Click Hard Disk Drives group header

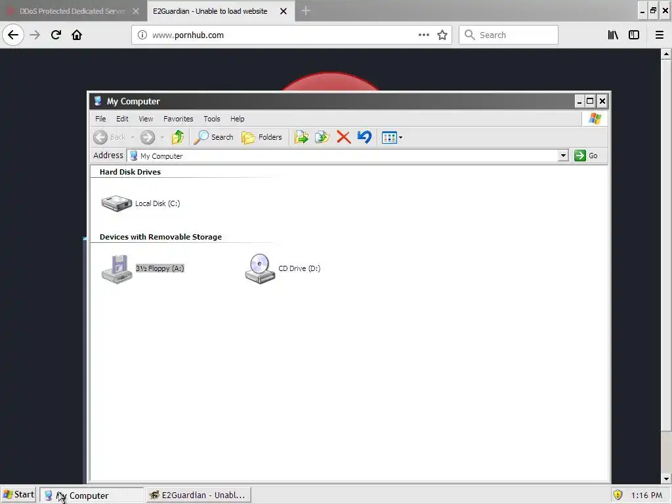[x=131, y=172]
